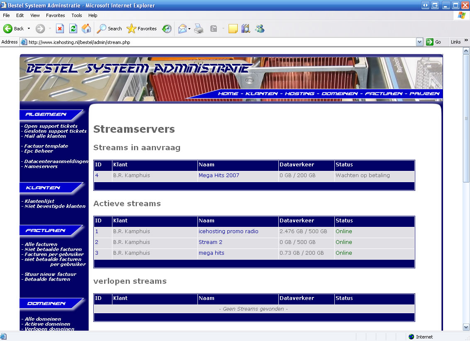Click the vertical scrollbar down arrow
Screen dimensions: 470x341
point(466,327)
